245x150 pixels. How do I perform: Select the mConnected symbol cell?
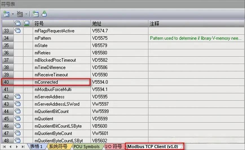click(62, 82)
